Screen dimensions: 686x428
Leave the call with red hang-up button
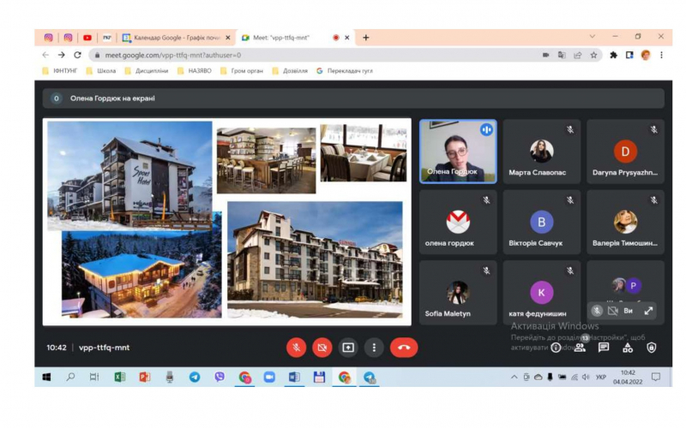(x=404, y=348)
